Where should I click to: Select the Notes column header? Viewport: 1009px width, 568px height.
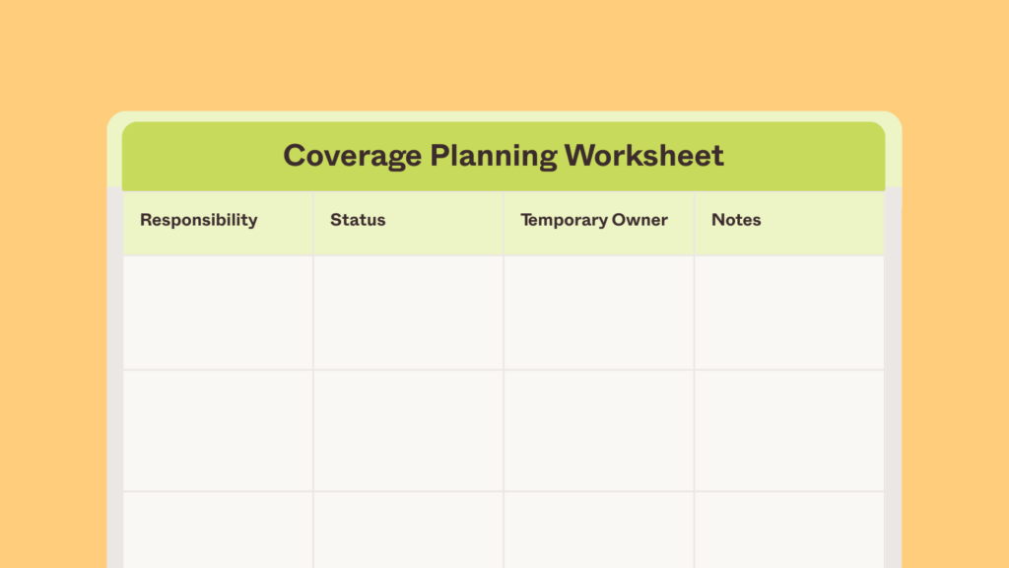point(736,220)
